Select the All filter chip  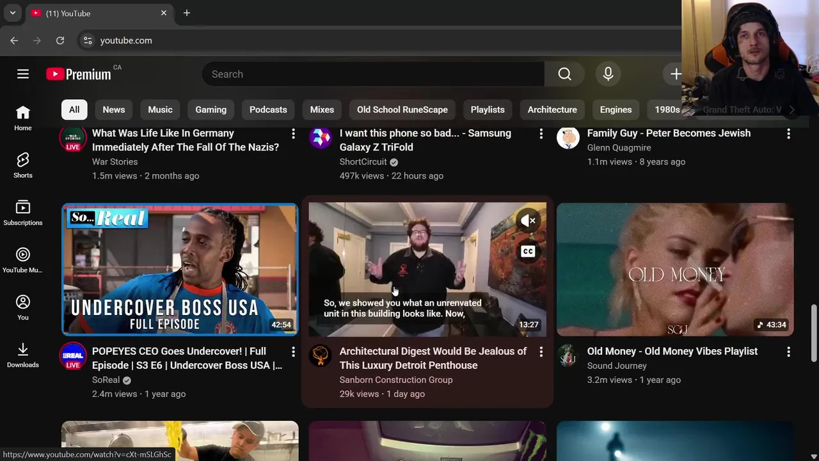(74, 109)
